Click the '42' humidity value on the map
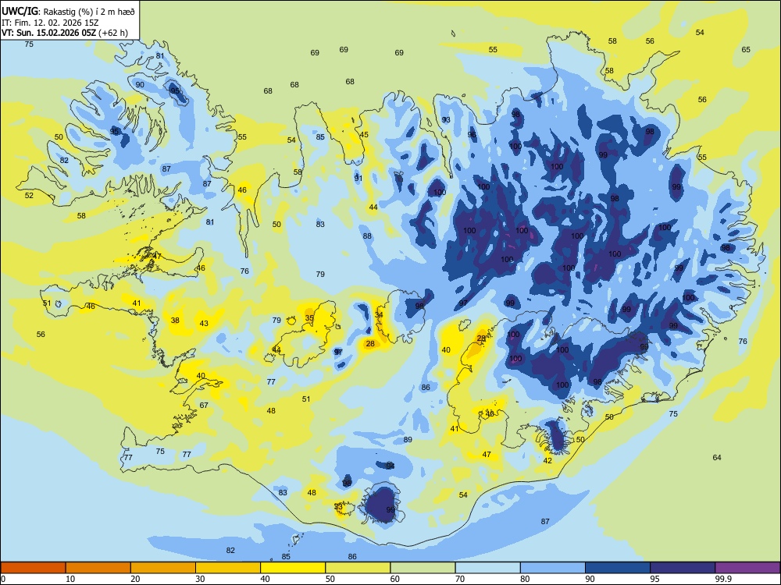Screen dimensions: 781x585 point(547,460)
